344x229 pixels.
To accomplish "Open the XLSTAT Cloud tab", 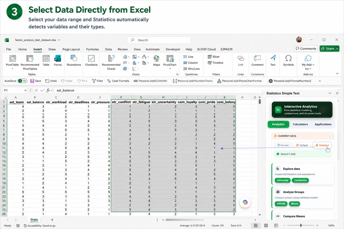I will pyautogui.click(x=206, y=49).
